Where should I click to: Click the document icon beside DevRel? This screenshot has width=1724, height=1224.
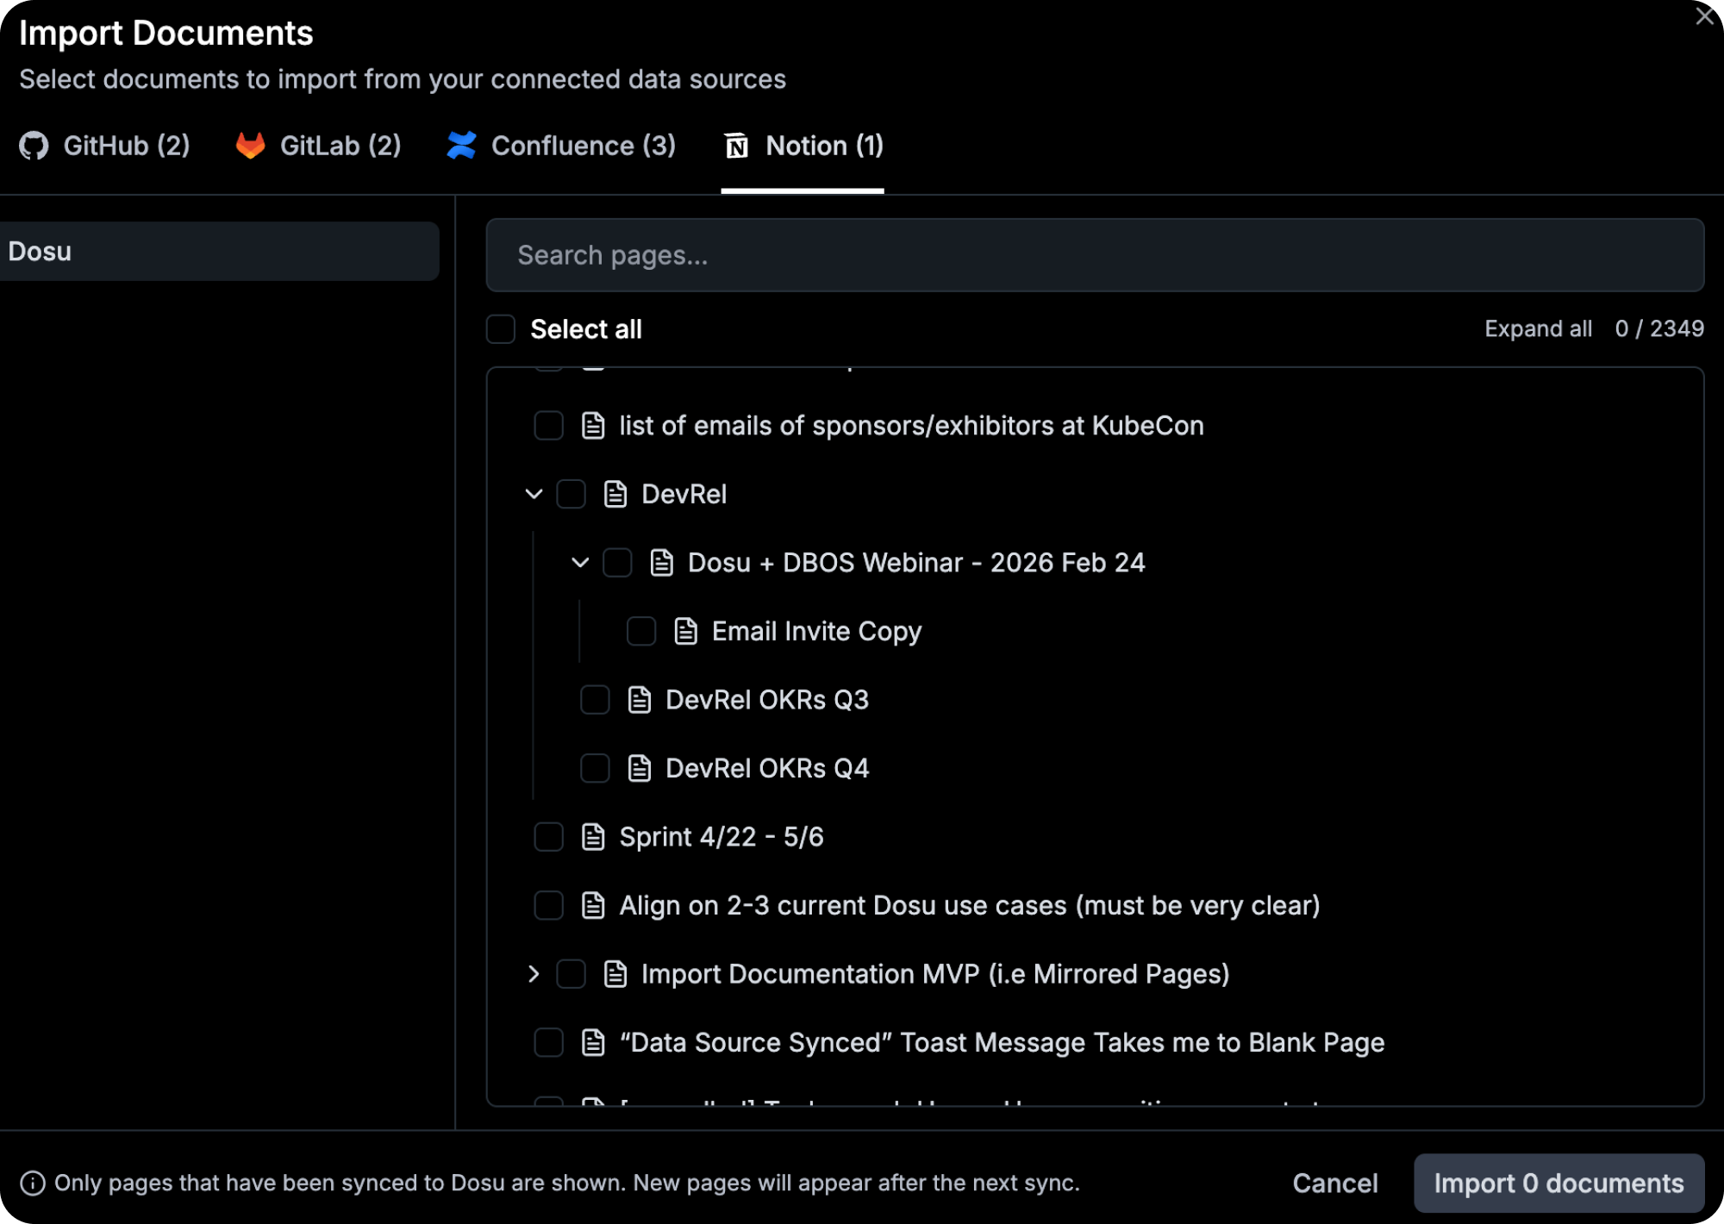(x=615, y=494)
